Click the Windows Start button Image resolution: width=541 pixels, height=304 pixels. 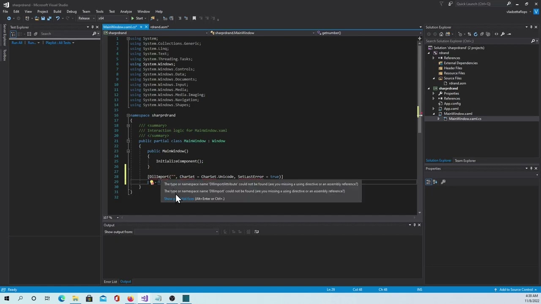point(6,299)
